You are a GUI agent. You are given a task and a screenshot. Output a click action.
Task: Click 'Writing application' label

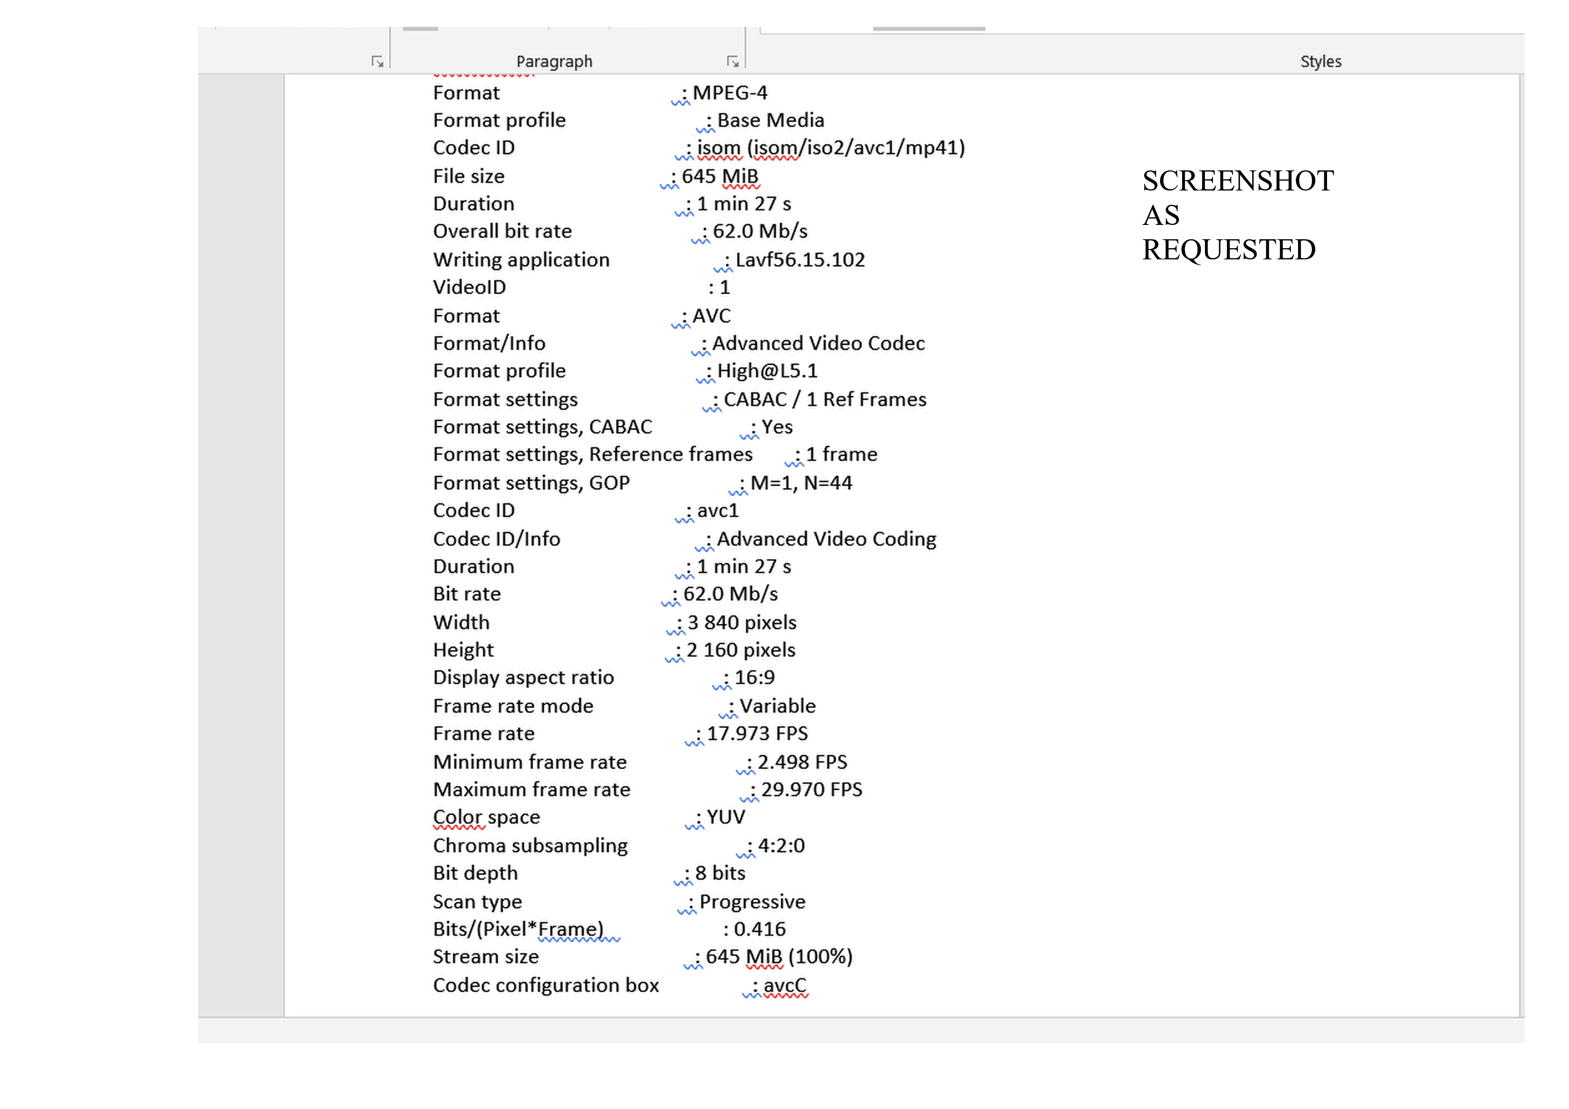[x=522, y=260]
